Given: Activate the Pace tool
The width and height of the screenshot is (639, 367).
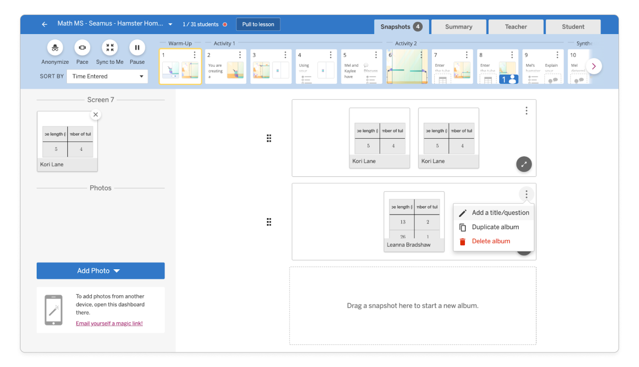Looking at the screenshot, I should click(82, 48).
